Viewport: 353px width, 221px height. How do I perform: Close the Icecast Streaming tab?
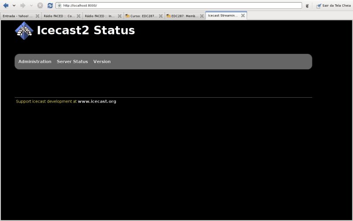[x=243, y=15]
